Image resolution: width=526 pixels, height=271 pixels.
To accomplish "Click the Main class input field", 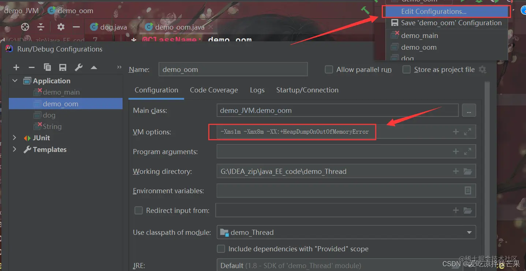I will [337, 110].
